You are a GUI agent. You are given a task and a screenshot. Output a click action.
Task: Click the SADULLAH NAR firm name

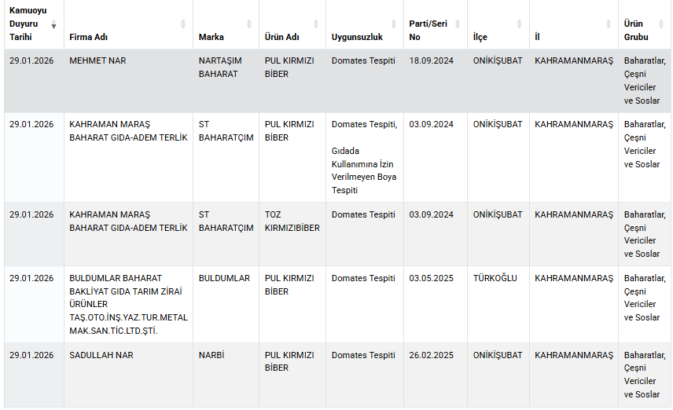pos(101,355)
